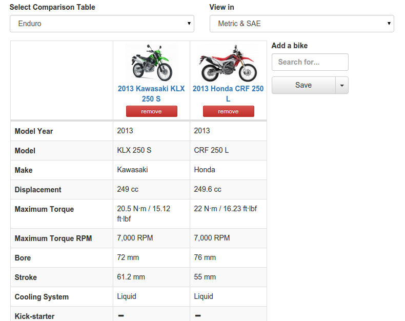Select the Displacement row label

[38, 190]
